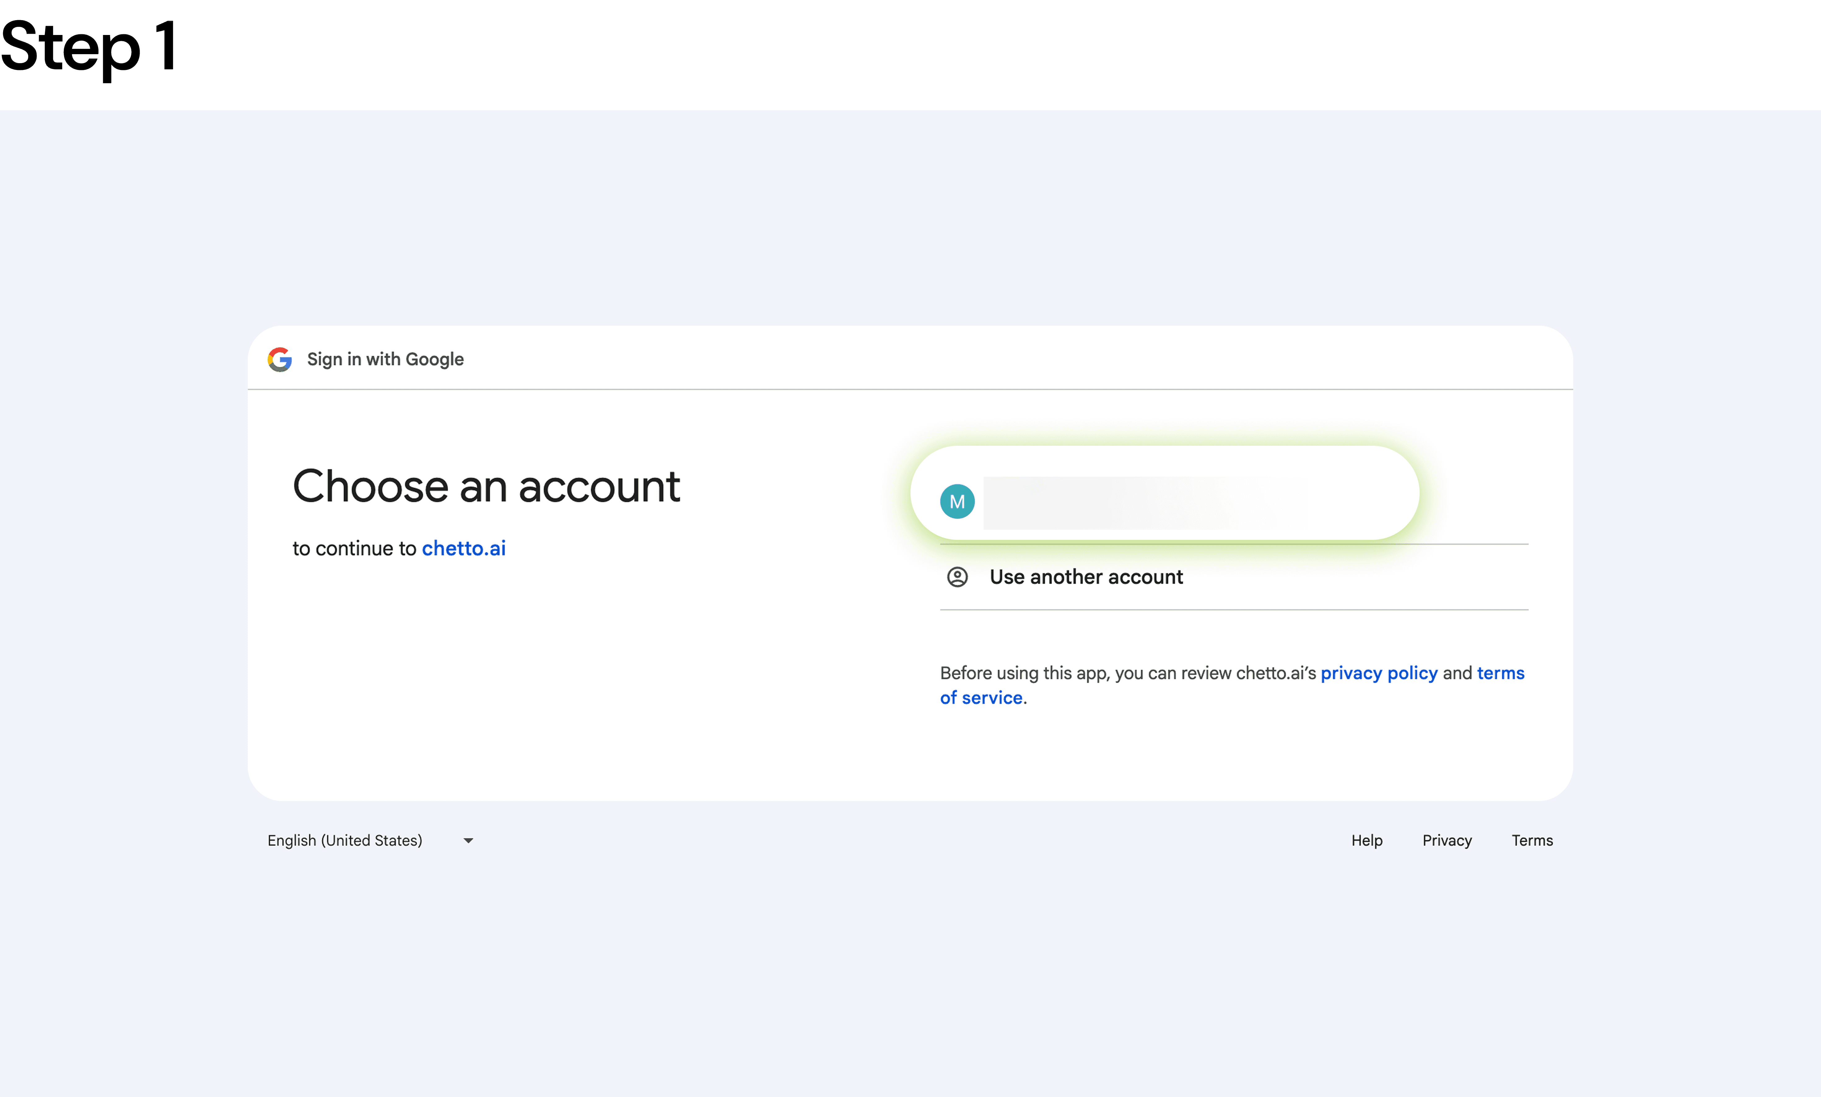Click the 'to continue to' text
The width and height of the screenshot is (1821, 1097).
click(x=354, y=549)
